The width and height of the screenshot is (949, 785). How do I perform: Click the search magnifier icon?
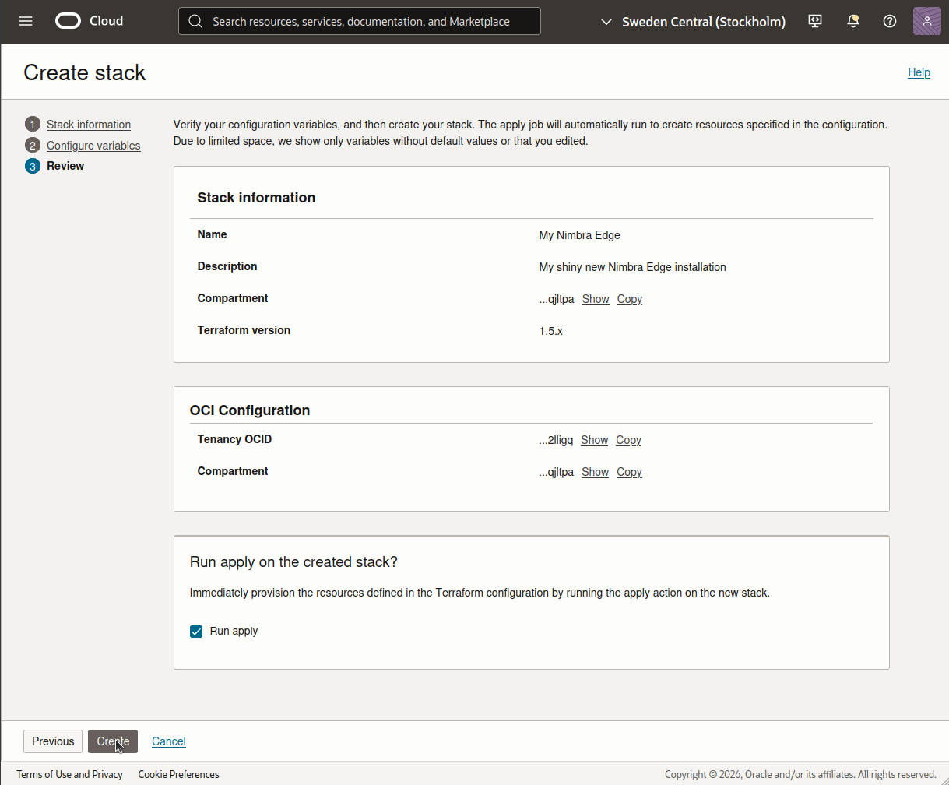(195, 21)
